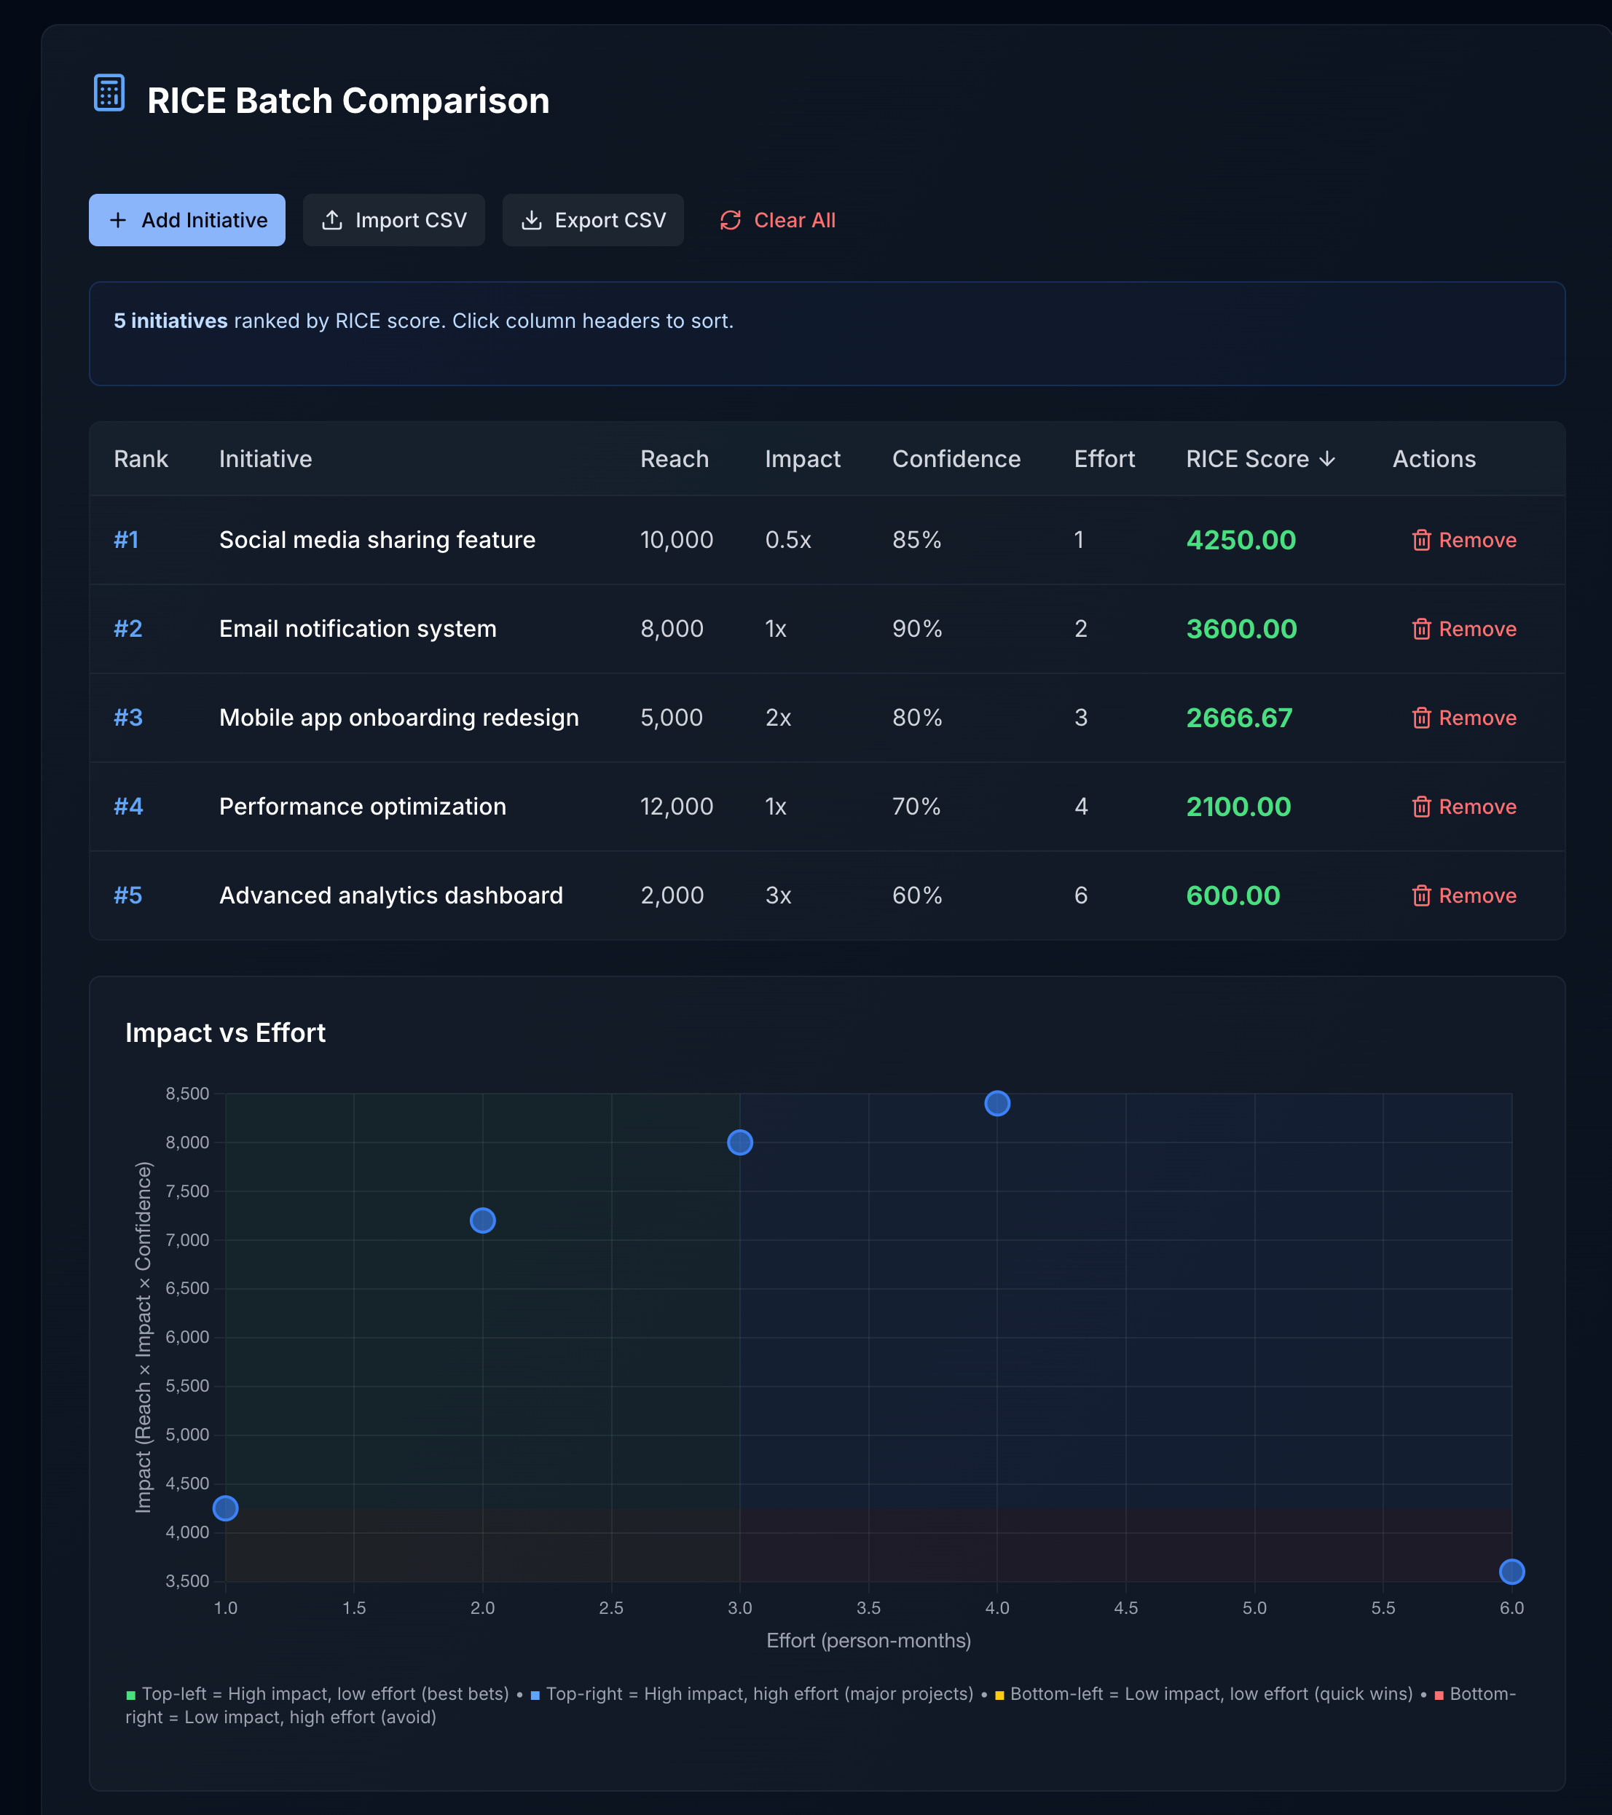Click the upload icon on Import CSV
The width and height of the screenshot is (1612, 1815).
point(332,219)
